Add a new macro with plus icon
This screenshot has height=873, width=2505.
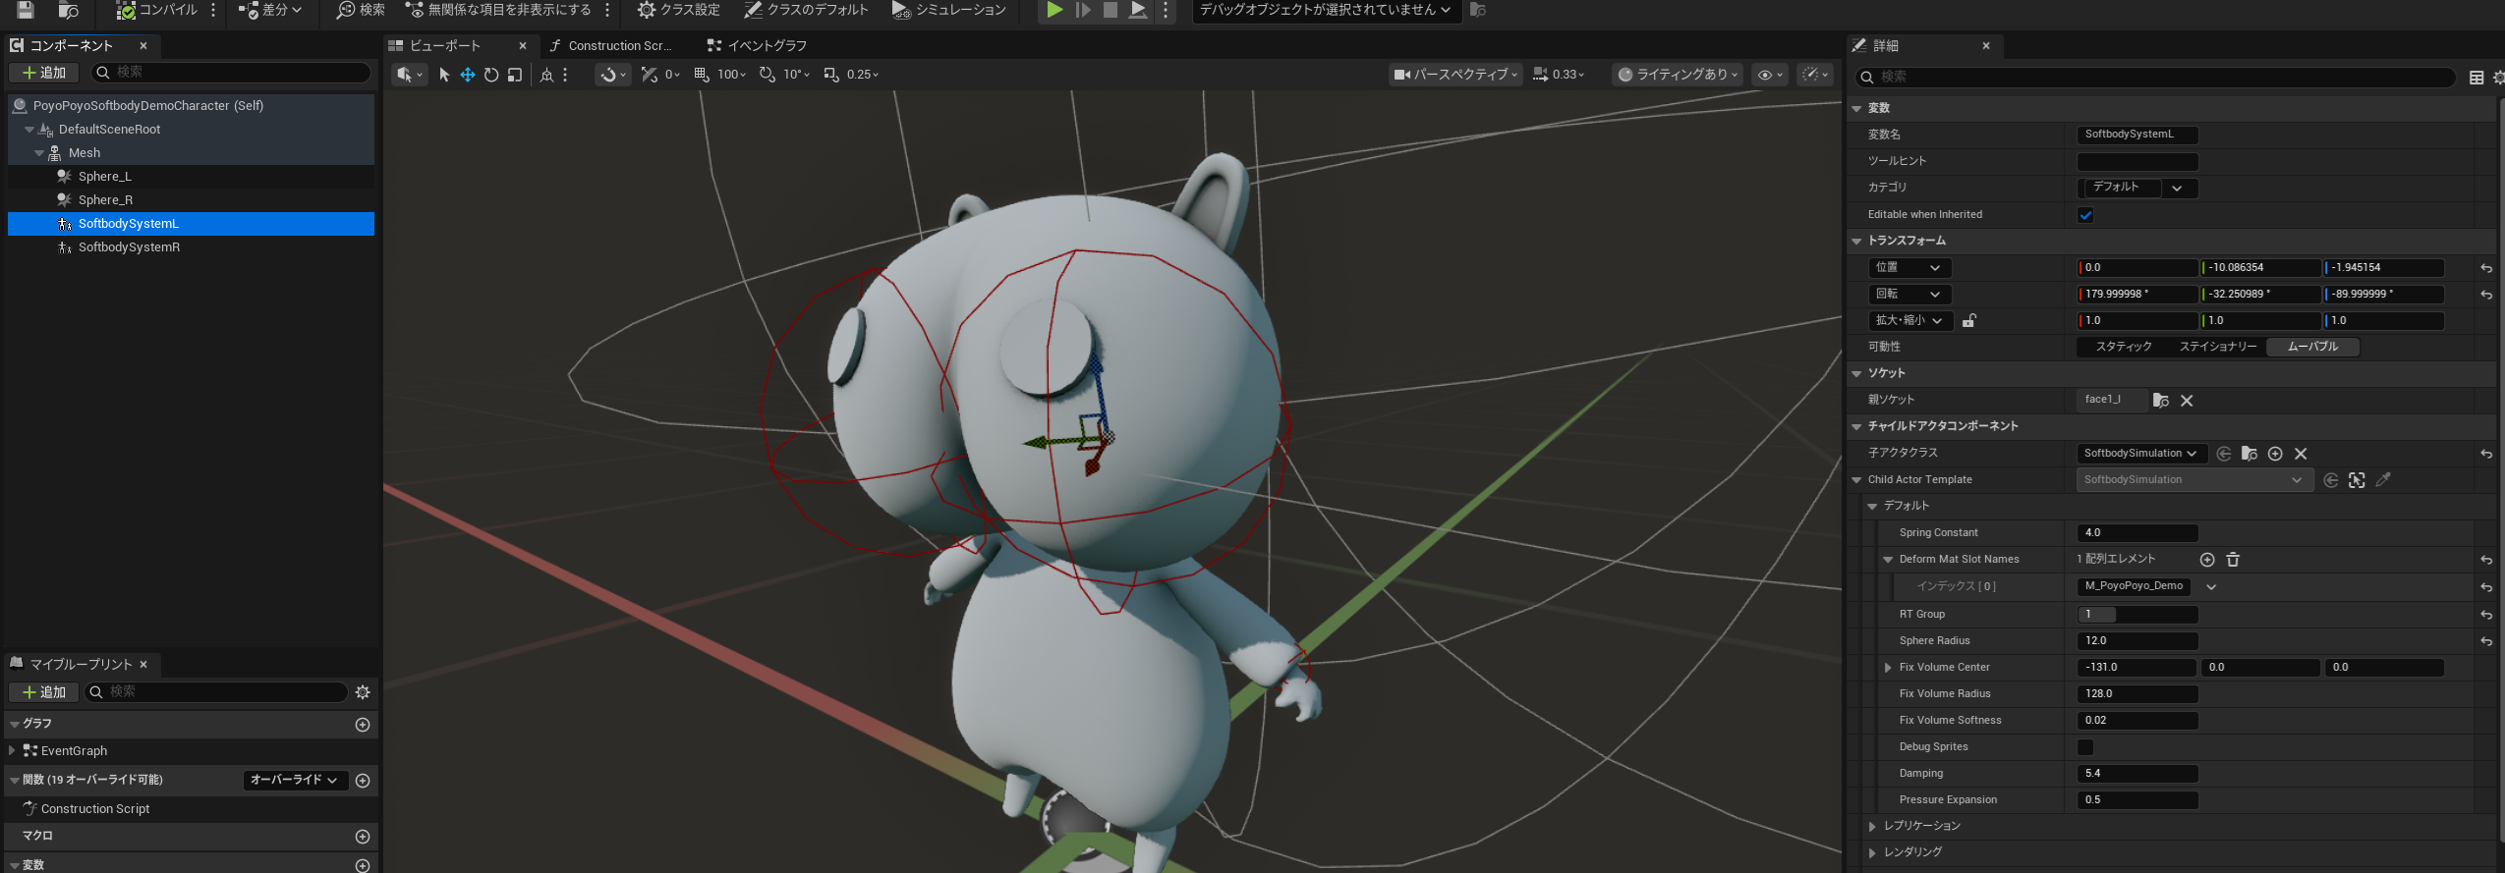[x=363, y=837]
